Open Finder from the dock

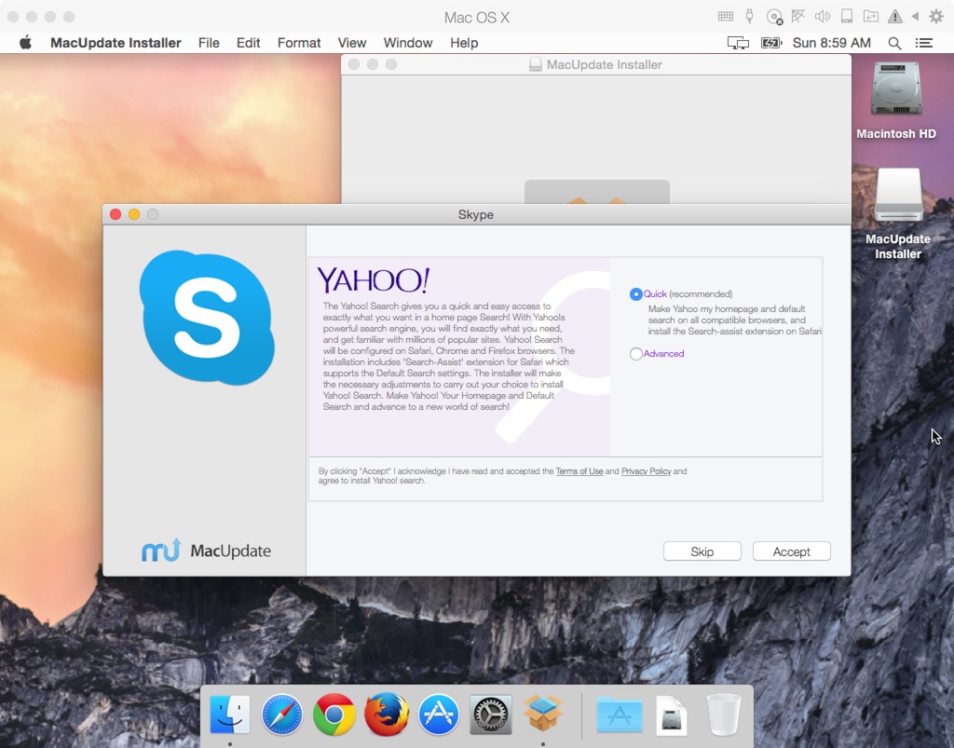[229, 714]
